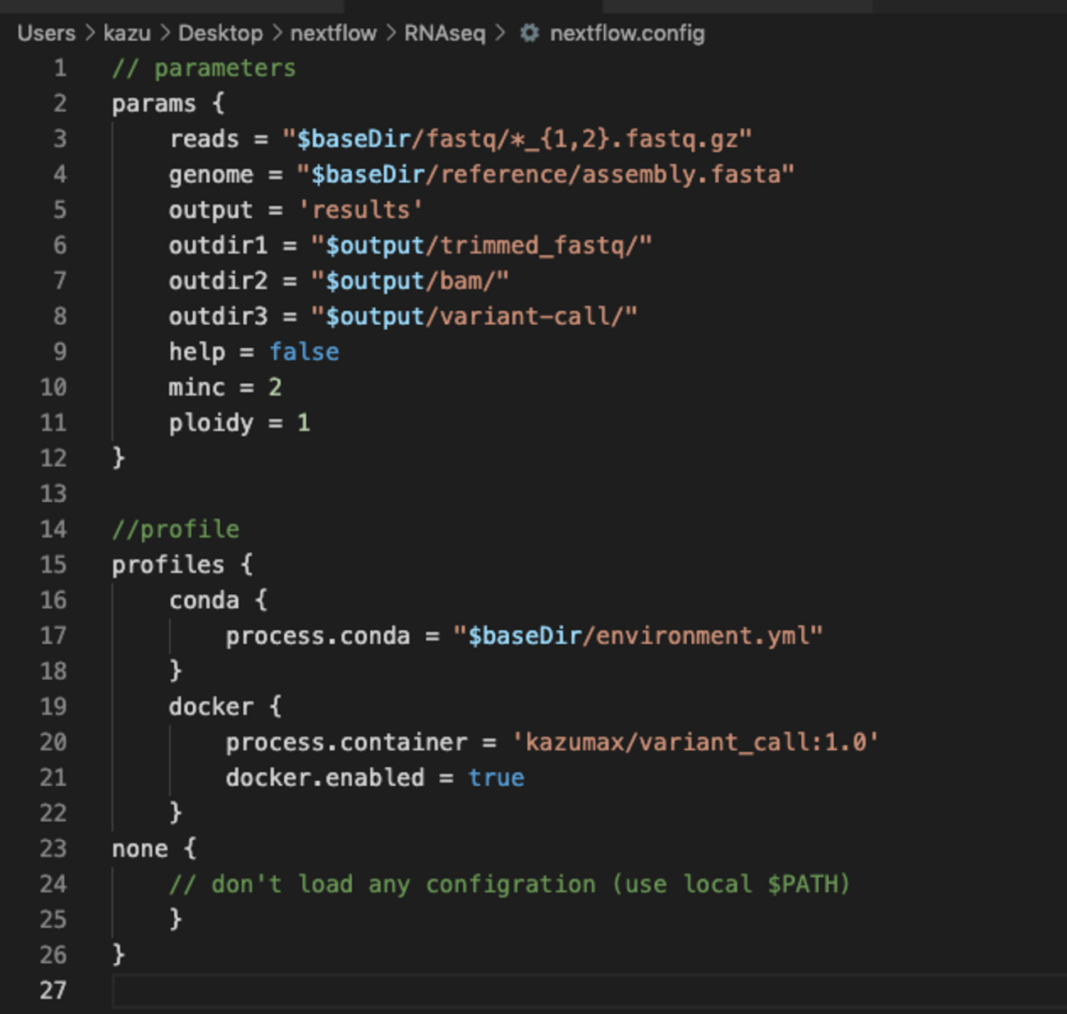Screen dimensions: 1067x1014
Task: Click line number 27 in the gutter
Action: (x=53, y=990)
